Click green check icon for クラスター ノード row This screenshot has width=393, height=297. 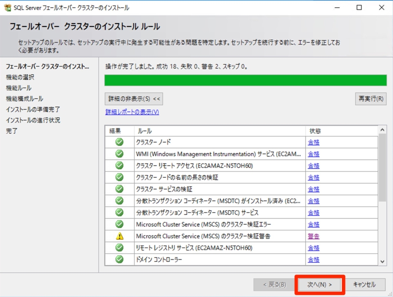120,142
